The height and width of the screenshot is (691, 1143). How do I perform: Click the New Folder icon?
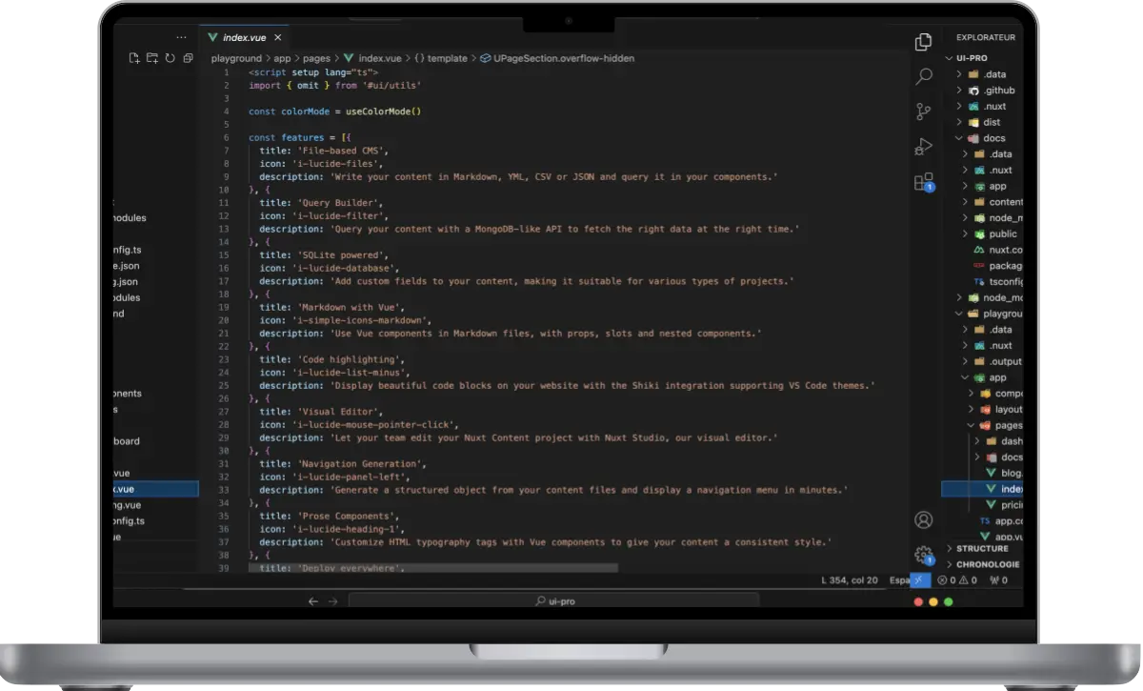coord(152,58)
